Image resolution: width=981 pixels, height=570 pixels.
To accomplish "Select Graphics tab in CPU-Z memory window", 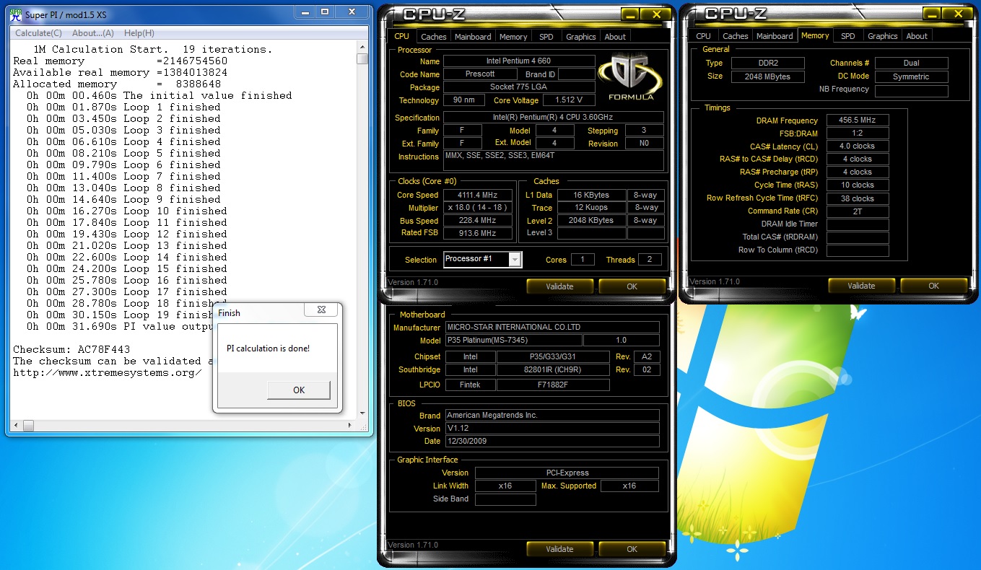I will pyautogui.click(x=883, y=36).
